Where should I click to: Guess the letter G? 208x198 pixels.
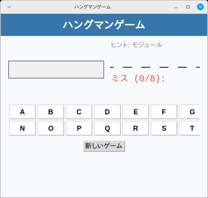pyautogui.click(x=189, y=112)
